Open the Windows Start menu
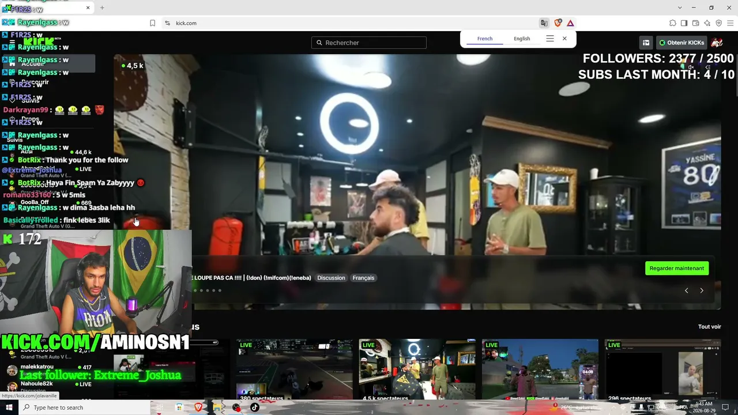738x415 pixels. (x=9, y=408)
